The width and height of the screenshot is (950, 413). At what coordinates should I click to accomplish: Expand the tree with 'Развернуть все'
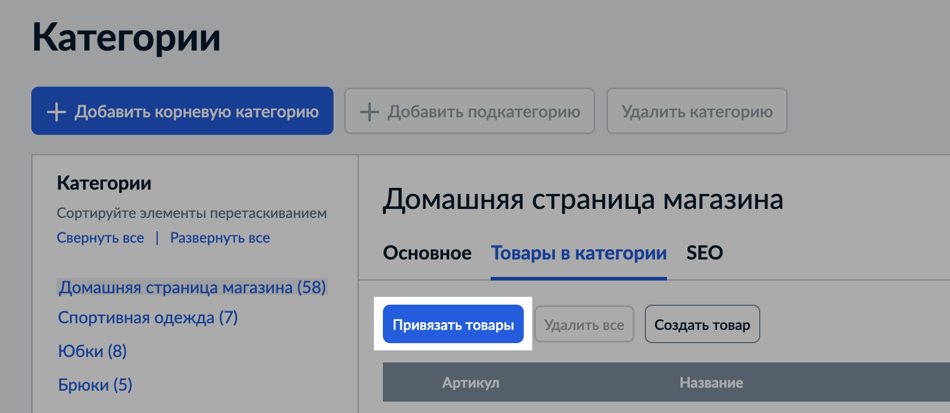pos(220,238)
